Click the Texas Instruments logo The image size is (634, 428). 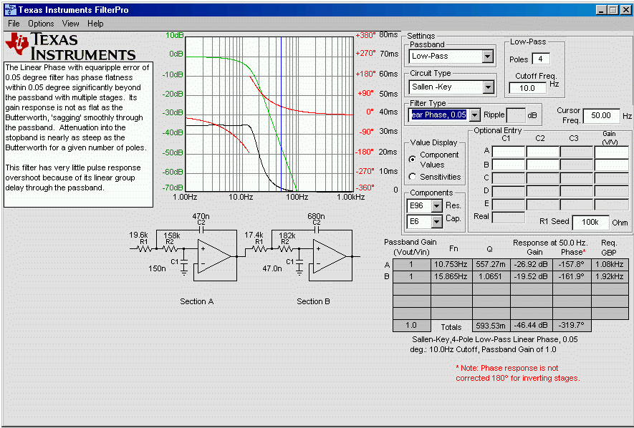click(70, 47)
